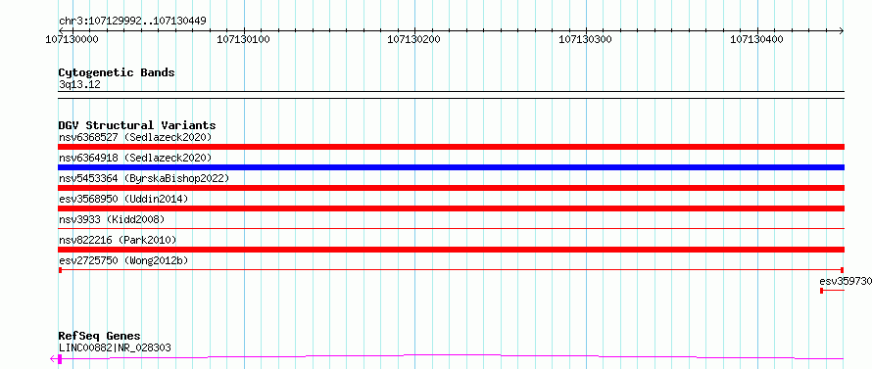The width and height of the screenshot is (872, 369).
Task: Open the RefSeq Genes track title
Action: point(100,337)
